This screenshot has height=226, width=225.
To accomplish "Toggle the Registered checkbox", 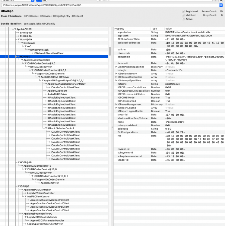I will pyautogui.click(x=183, y=11).
